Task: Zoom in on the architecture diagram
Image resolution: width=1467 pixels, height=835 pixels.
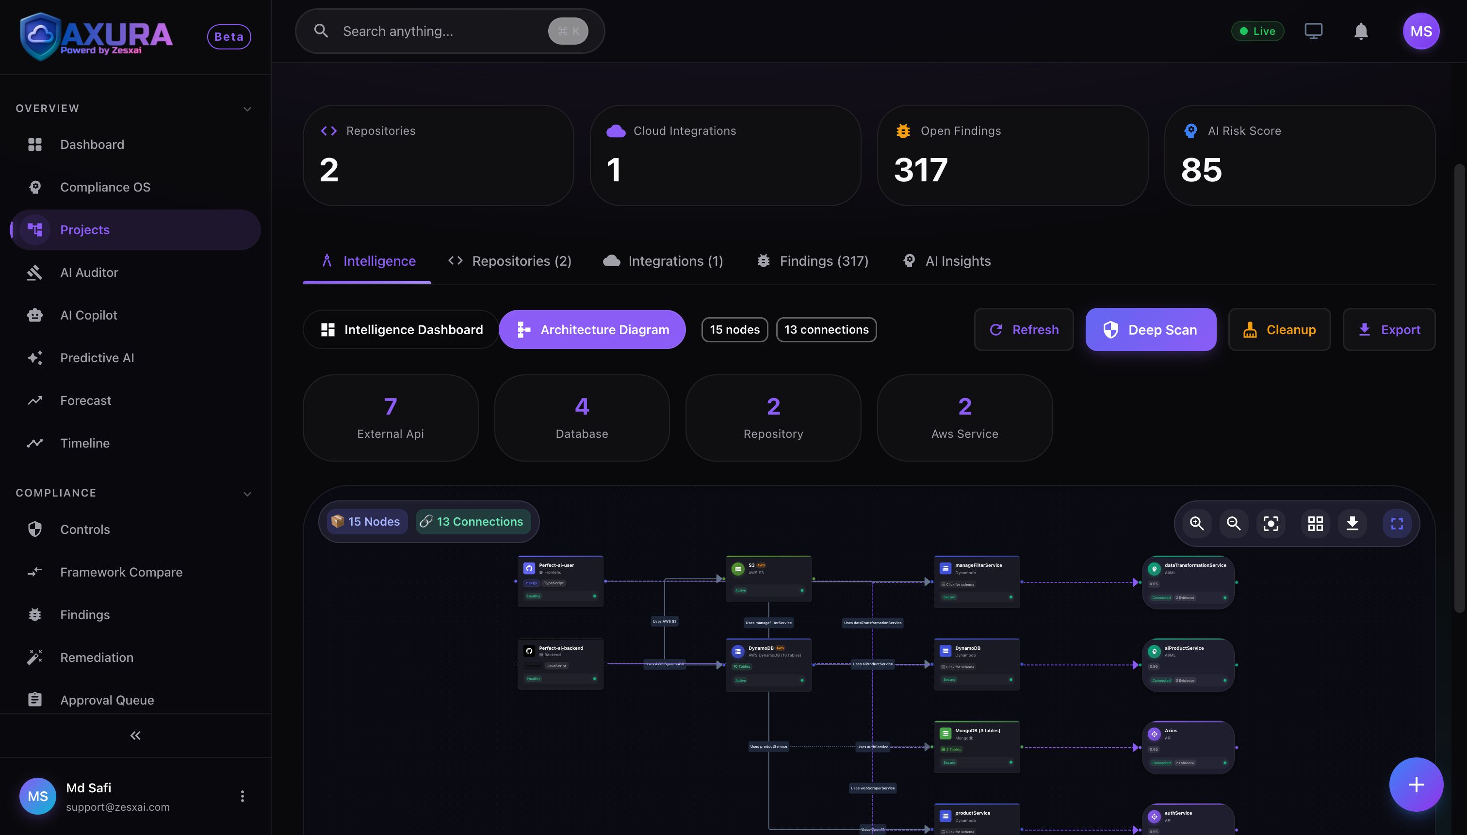Action: pos(1197,523)
